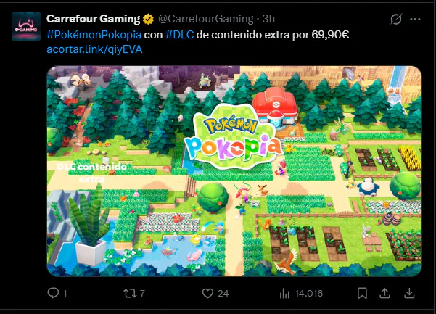The height and width of the screenshot is (314, 436).
Task: Download media with the download arrow icon
Action: point(410,293)
